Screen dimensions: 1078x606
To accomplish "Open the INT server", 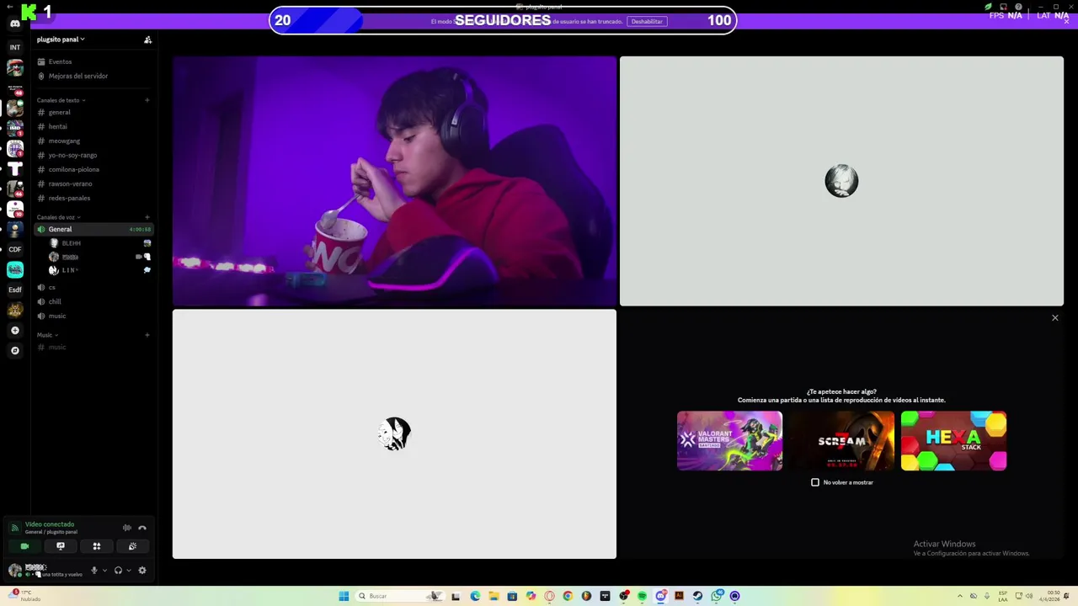I will [x=14, y=47].
